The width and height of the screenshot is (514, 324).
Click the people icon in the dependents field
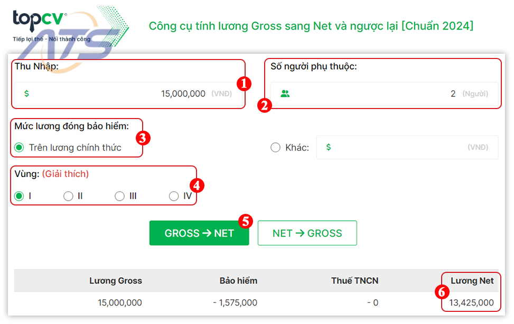[284, 93]
